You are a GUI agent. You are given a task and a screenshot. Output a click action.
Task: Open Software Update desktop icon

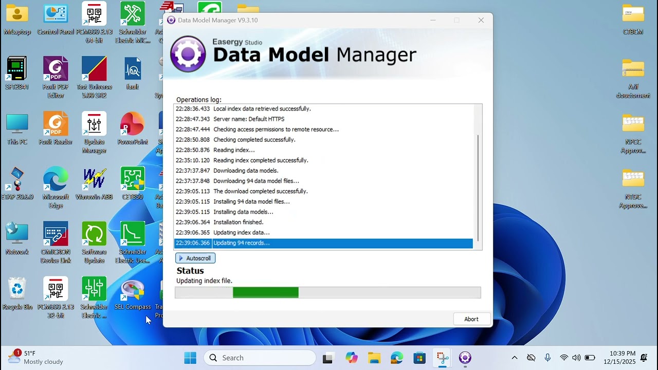pos(94,243)
